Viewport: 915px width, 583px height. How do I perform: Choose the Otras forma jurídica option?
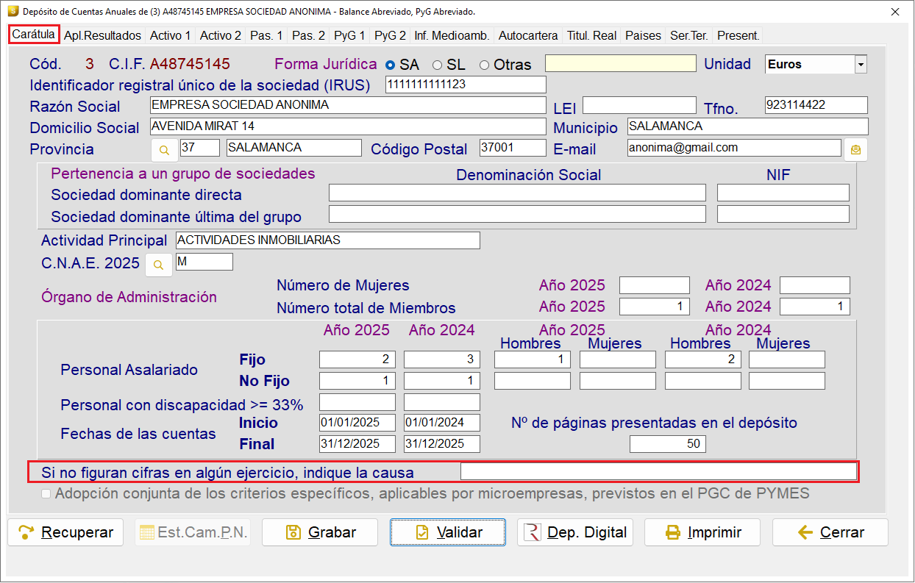[x=484, y=65]
